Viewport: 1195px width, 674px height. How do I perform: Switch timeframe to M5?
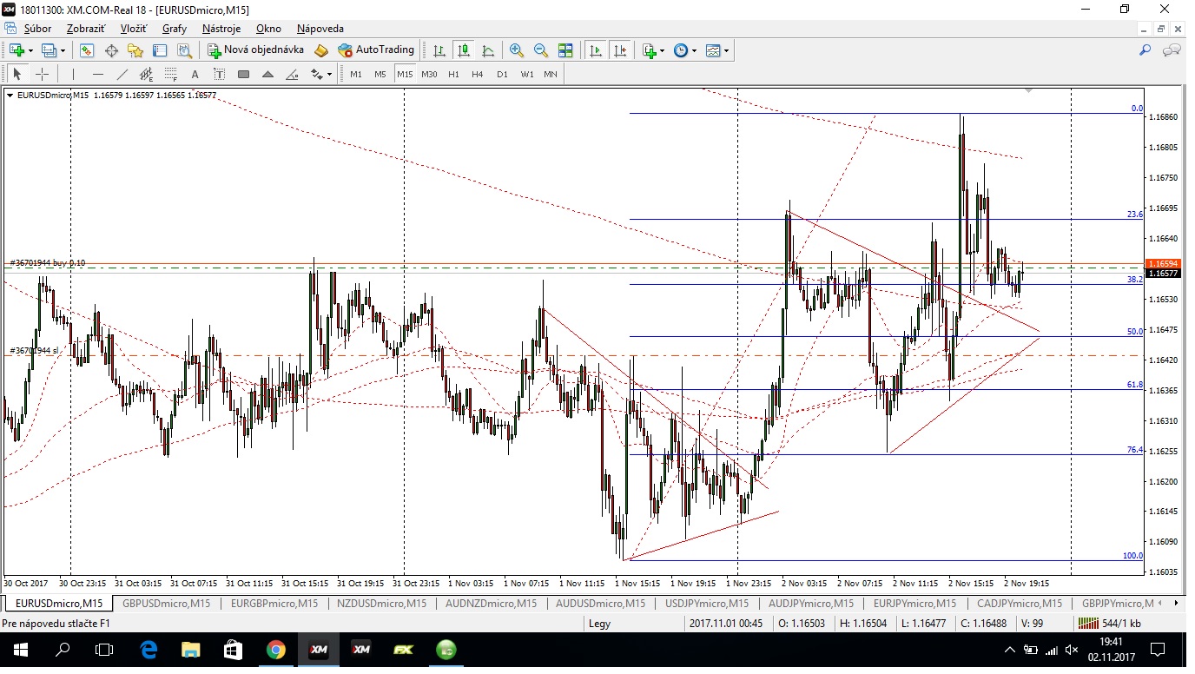[x=380, y=74]
